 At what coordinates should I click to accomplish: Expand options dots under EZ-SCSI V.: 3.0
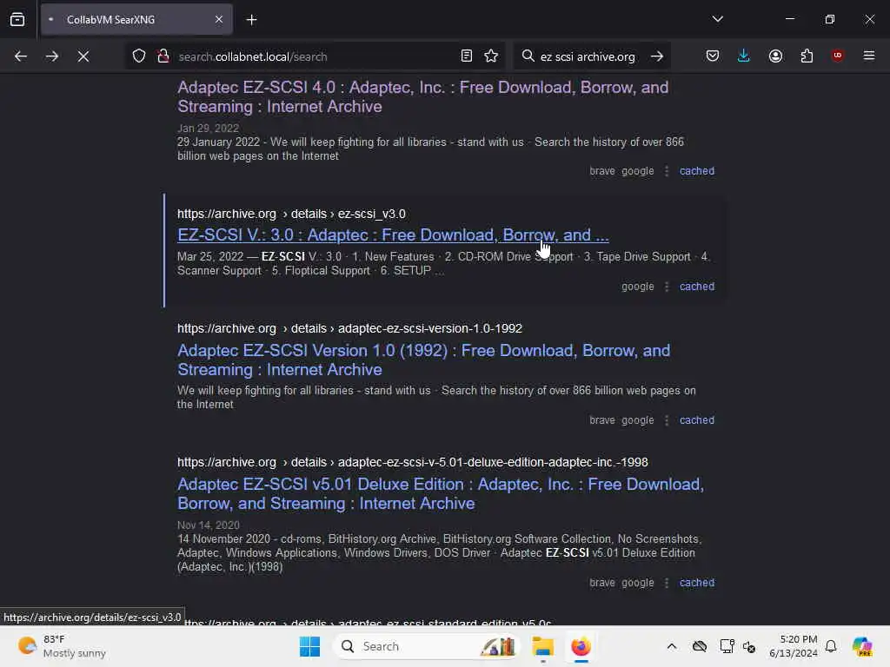667,287
